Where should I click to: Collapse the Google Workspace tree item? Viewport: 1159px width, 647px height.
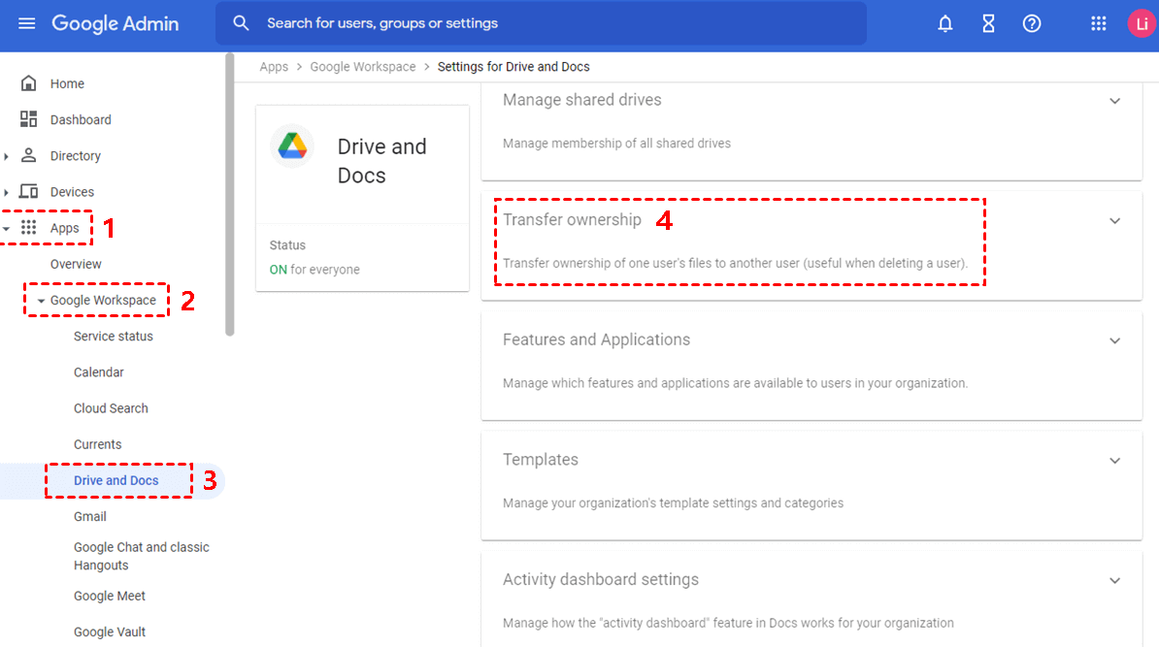tap(41, 301)
